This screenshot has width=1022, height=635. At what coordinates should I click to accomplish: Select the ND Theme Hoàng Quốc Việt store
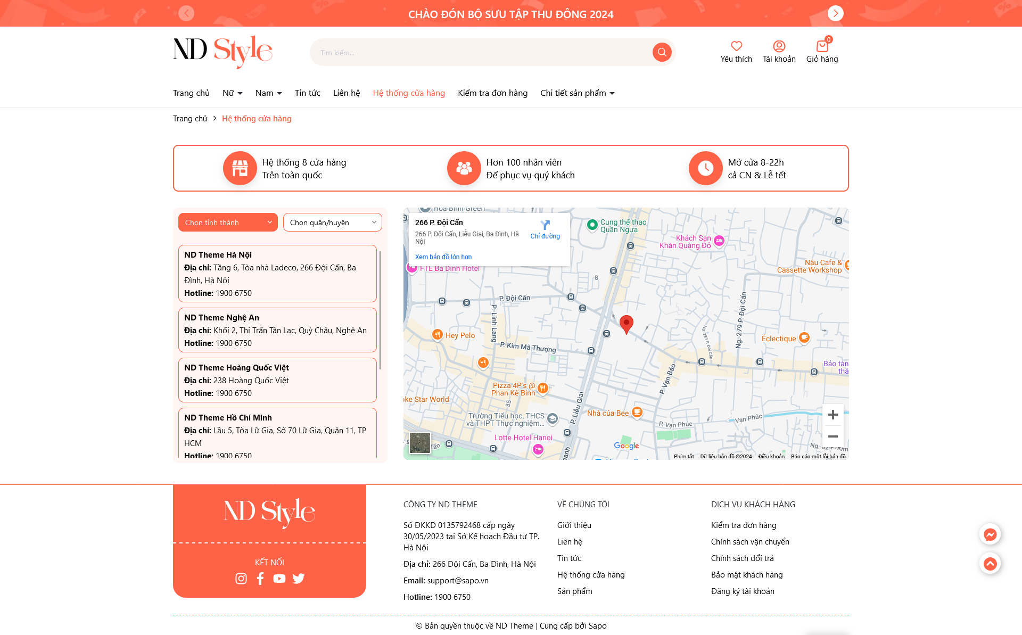277,380
